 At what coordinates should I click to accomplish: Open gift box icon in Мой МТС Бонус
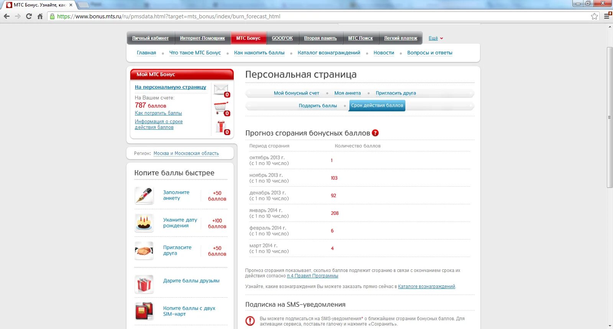pos(222,127)
